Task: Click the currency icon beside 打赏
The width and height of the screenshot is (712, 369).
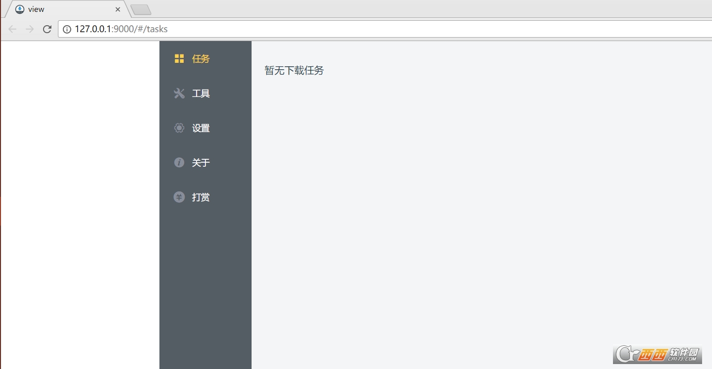Action: tap(179, 197)
